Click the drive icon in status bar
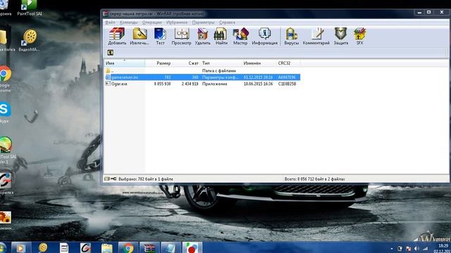 (107, 179)
